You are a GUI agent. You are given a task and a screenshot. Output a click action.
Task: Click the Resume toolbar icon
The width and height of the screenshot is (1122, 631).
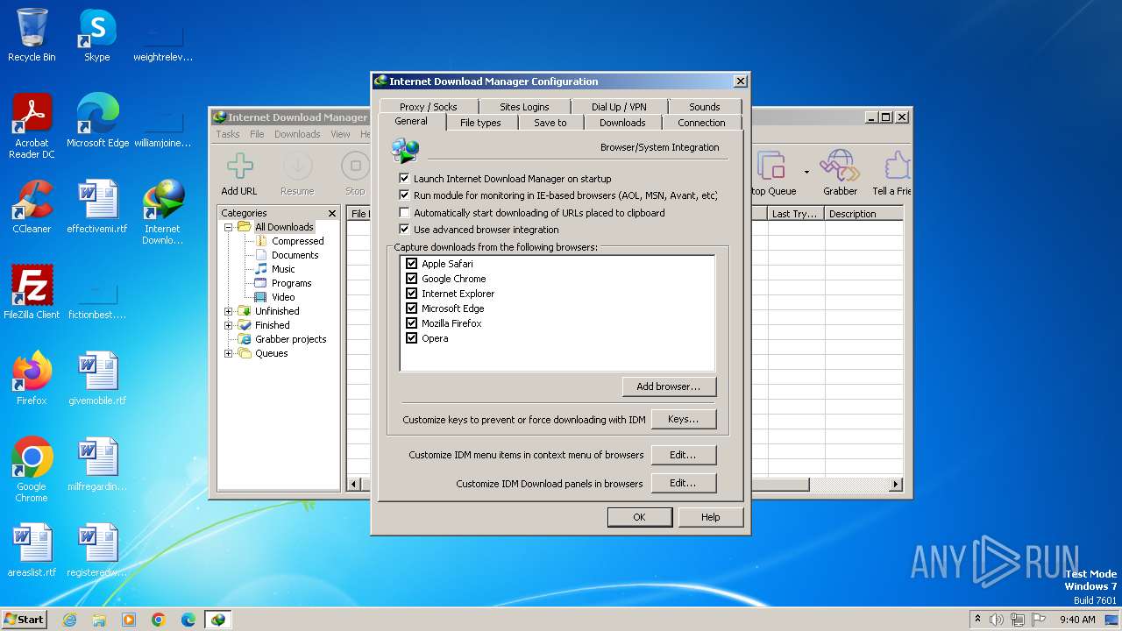(297, 174)
